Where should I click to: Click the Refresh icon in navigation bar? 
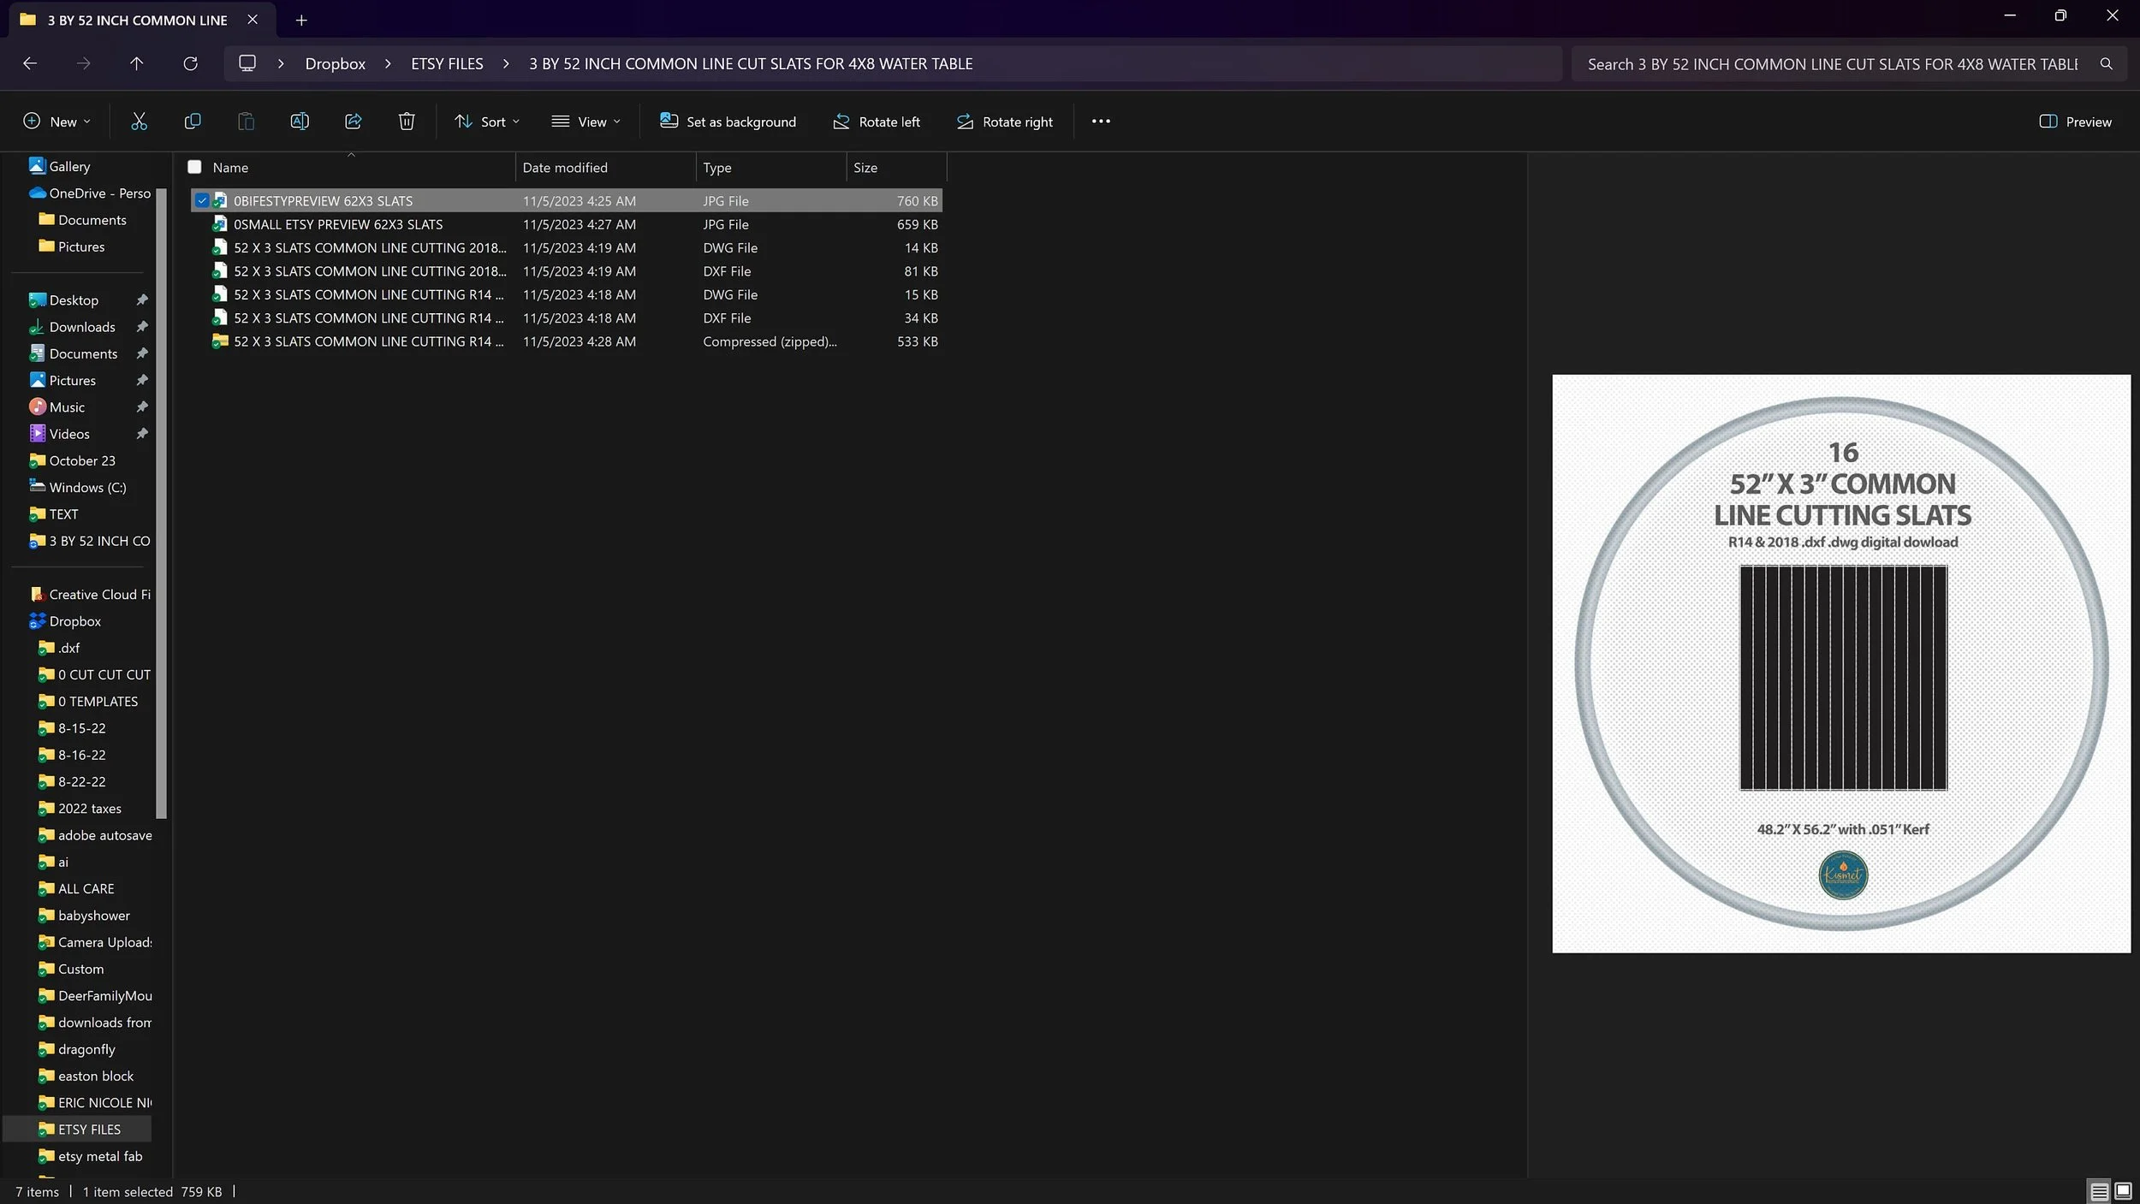tap(190, 63)
